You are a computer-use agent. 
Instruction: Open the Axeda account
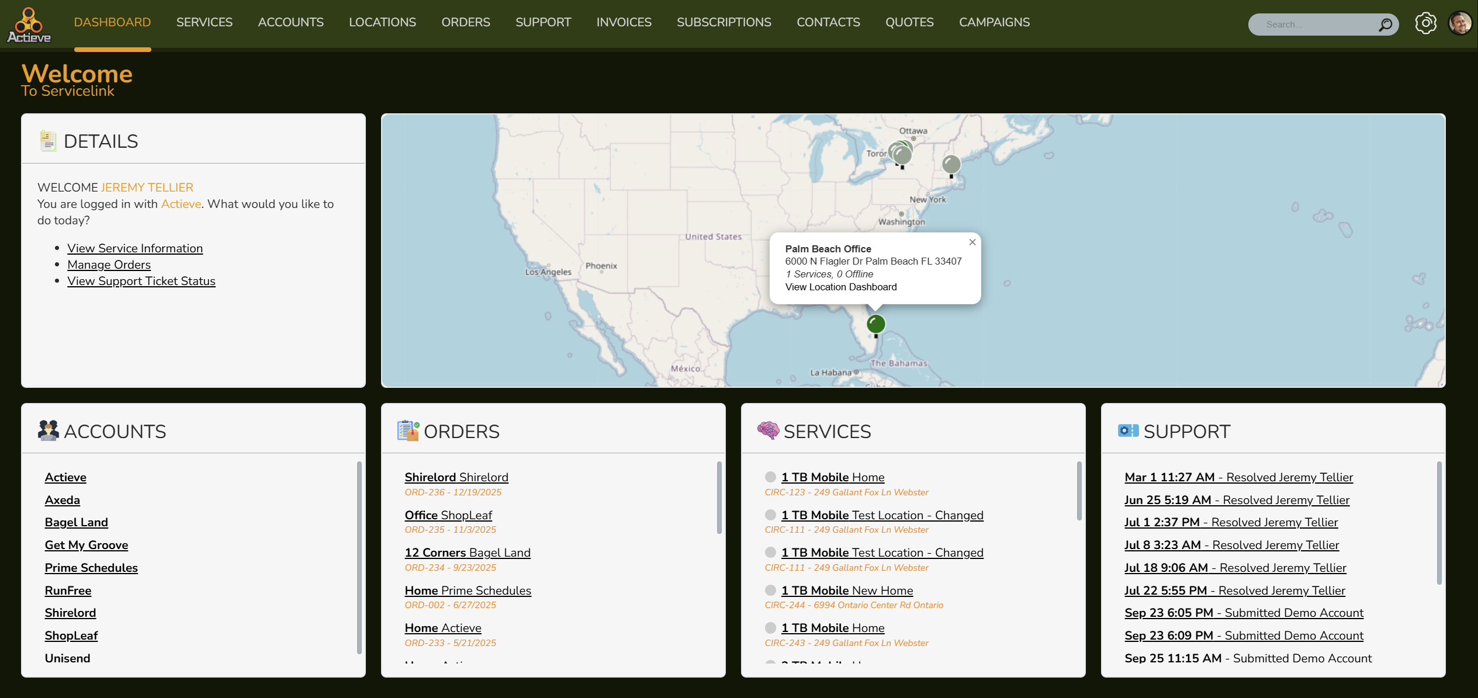coord(63,500)
